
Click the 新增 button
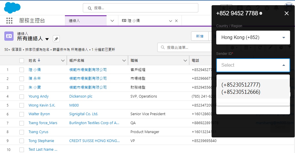200,36
